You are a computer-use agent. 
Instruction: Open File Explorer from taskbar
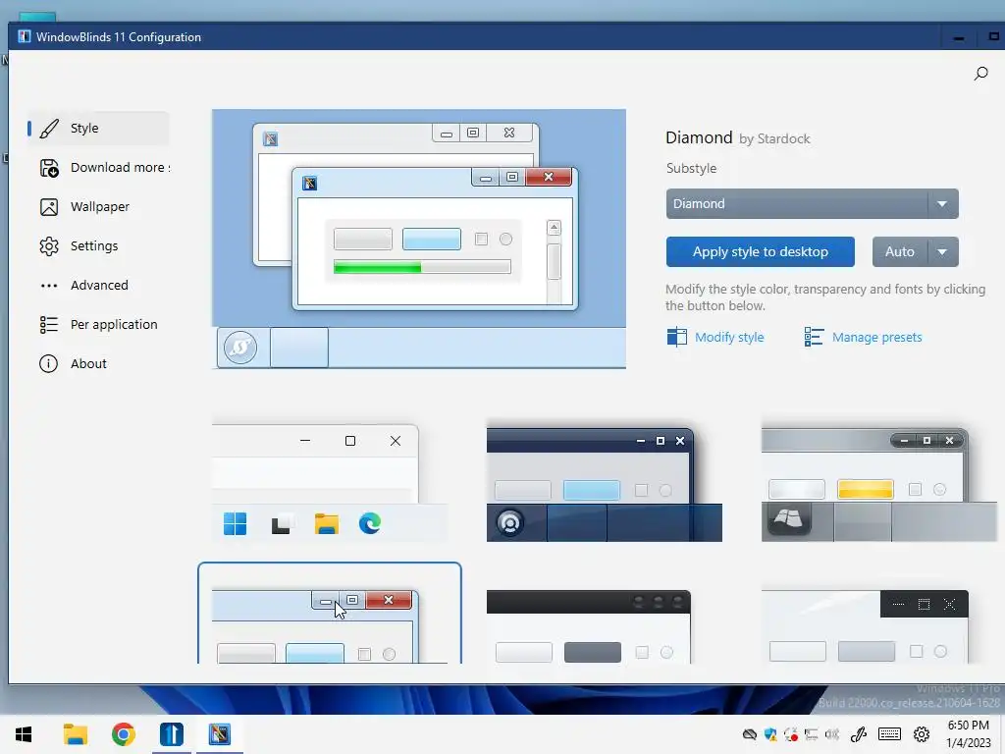(x=76, y=734)
